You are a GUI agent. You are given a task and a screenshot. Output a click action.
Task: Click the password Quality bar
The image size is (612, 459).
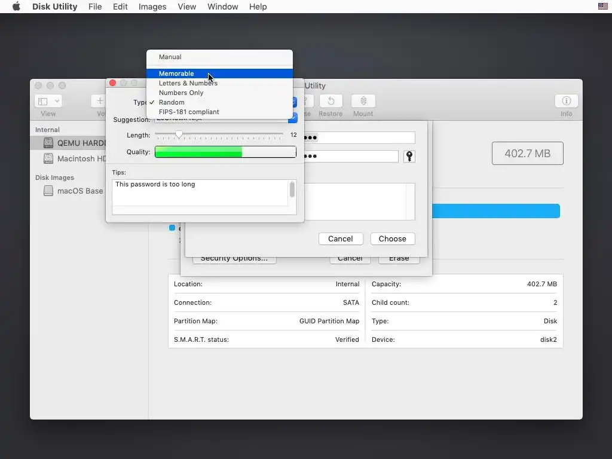pos(225,152)
